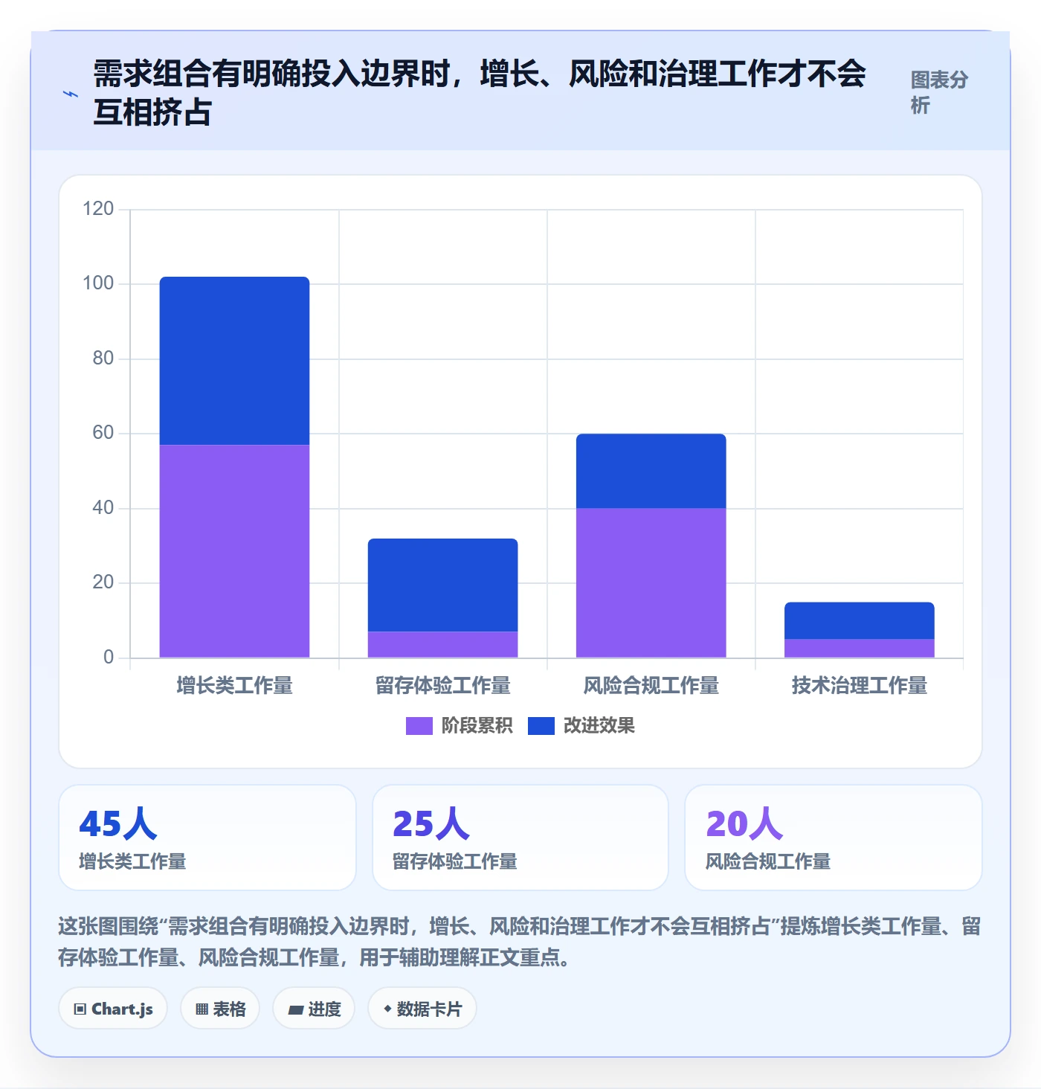
Task: Click the diamond icon in the 数据卡片 chip
Action: pos(387,1009)
